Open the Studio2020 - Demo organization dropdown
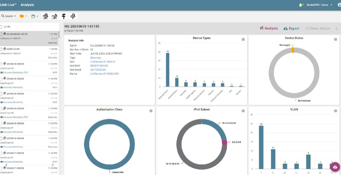Viewport: 341px width, 175px height. (x=319, y=5)
